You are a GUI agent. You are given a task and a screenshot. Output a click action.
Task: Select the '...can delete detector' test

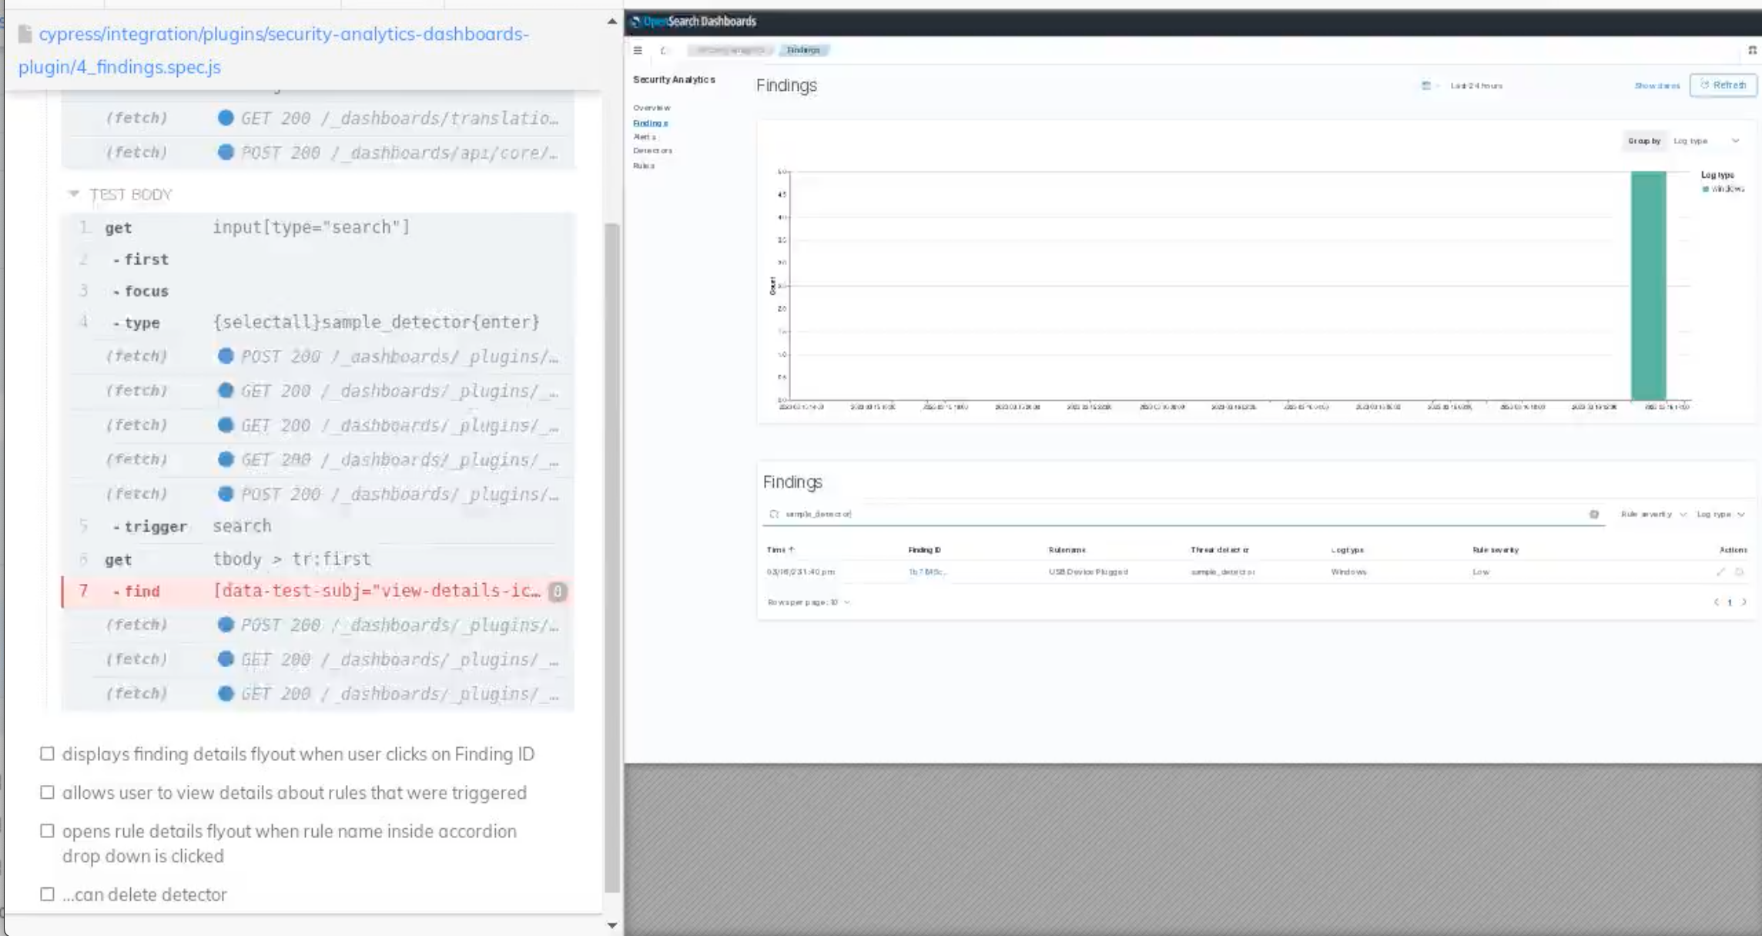133,894
